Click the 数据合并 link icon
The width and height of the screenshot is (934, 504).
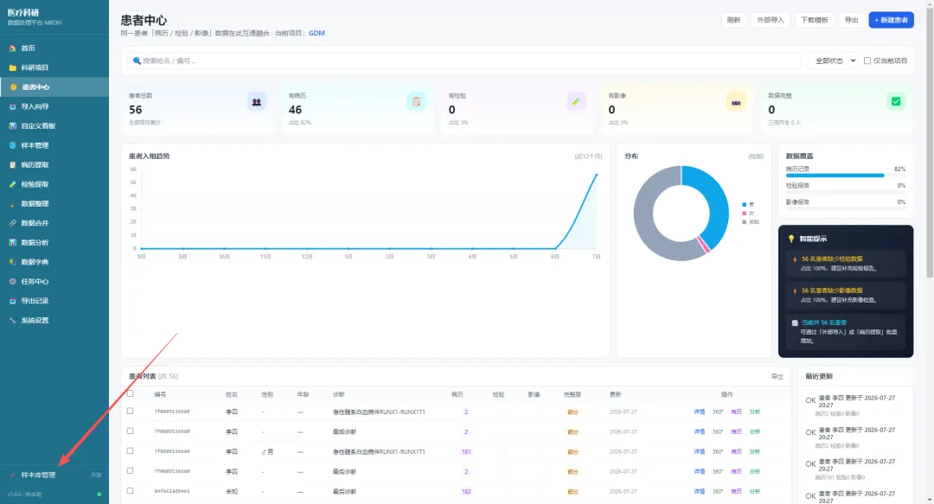[x=12, y=223]
